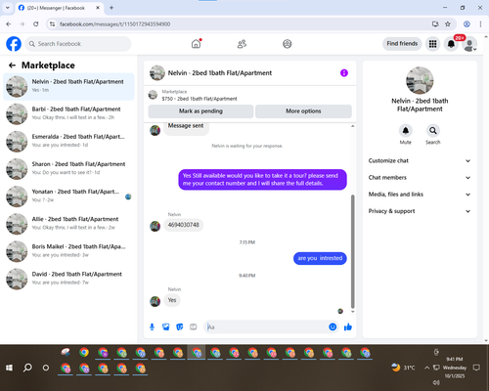
Task: Search in conversation with the magnifier icon
Action: coord(433,131)
